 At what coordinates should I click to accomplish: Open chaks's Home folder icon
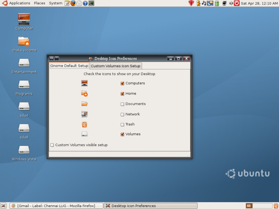tap(24, 41)
